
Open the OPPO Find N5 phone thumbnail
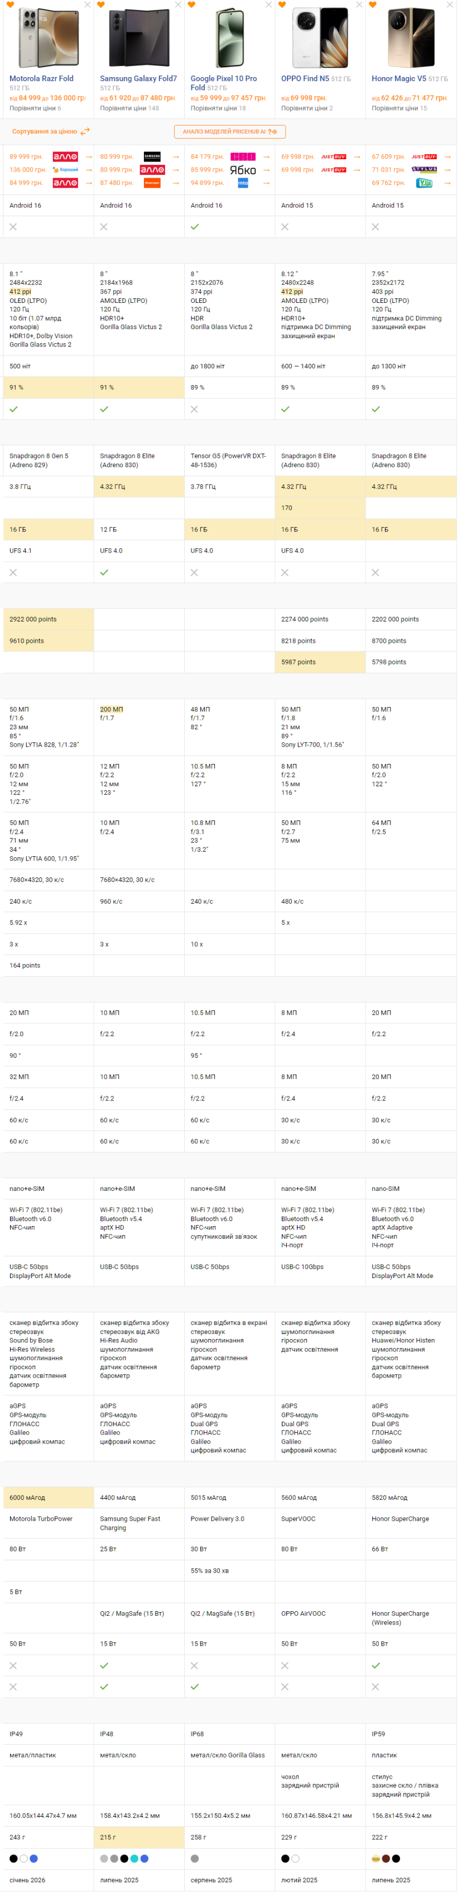click(320, 37)
